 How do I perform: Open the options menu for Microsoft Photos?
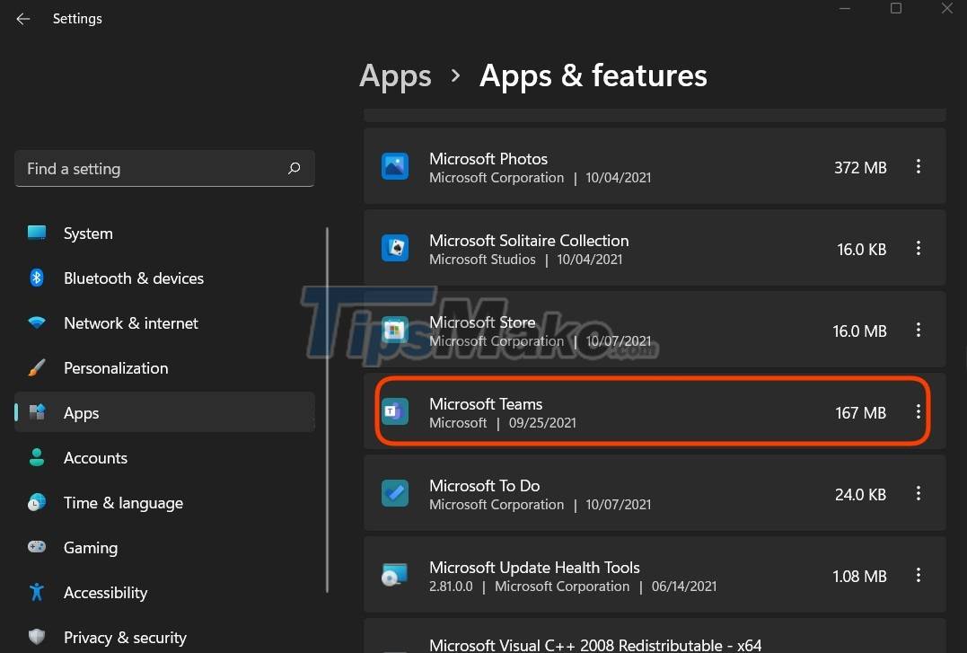pyautogui.click(x=919, y=167)
